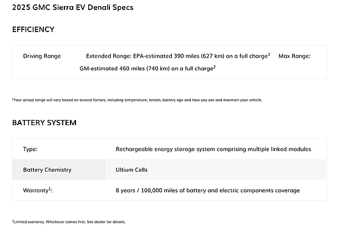The image size is (344, 232).
Task: Click the Max Range label
Action: 294,56
